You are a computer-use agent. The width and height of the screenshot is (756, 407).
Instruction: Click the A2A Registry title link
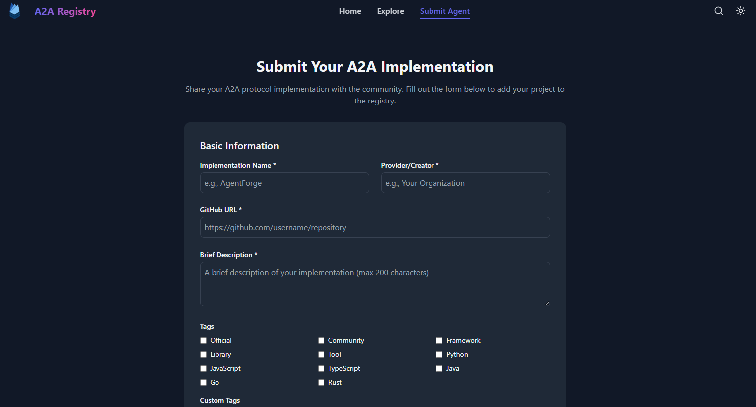click(65, 11)
